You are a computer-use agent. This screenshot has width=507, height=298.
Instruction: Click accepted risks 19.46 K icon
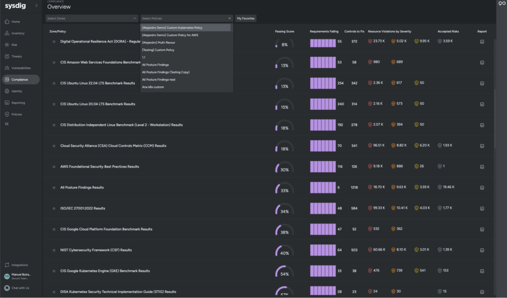[x=440, y=187]
